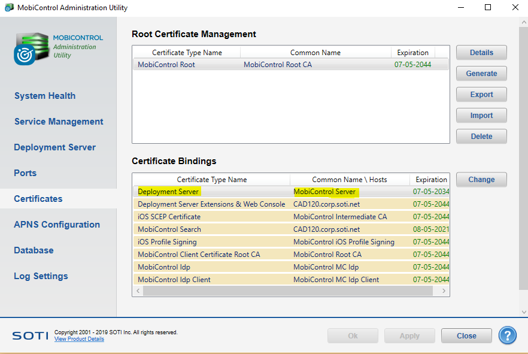Open the Database section
The width and height of the screenshot is (528, 354).
coord(34,250)
